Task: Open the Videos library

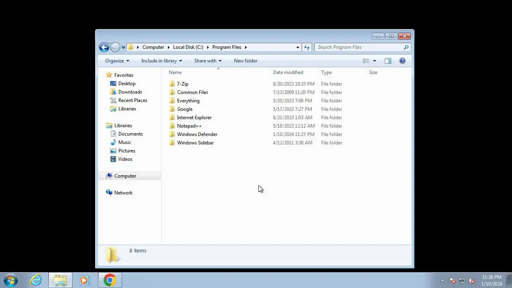Action: 125,159
